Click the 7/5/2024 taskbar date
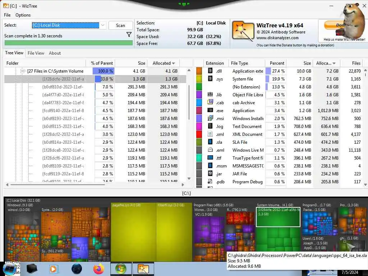368x276 pixels. tap(350, 272)
